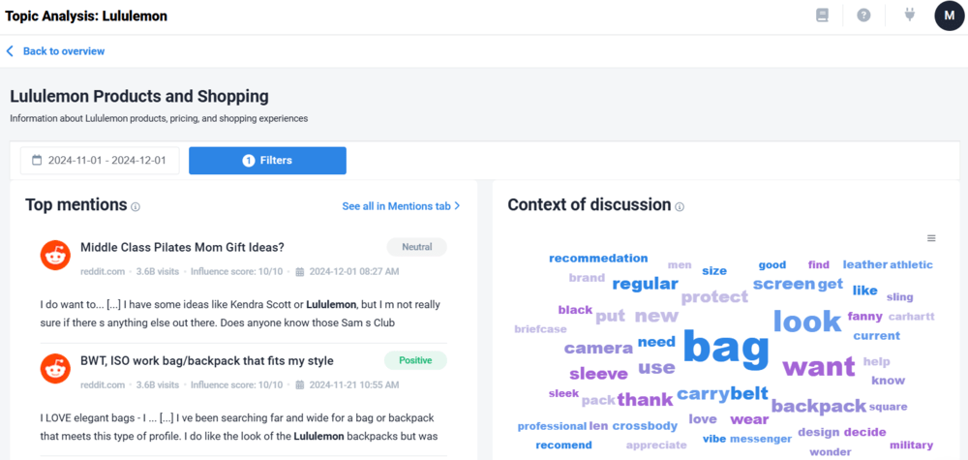Click 'regular' in the word cloud
The height and width of the screenshot is (460, 968).
pos(645,284)
